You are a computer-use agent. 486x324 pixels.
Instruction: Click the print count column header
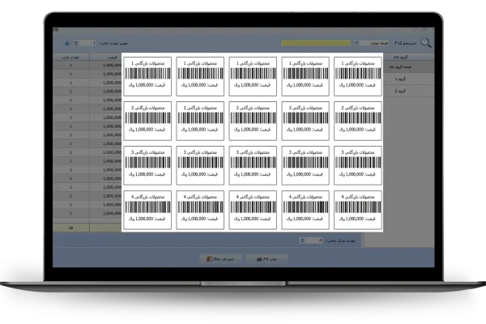coord(65,58)
